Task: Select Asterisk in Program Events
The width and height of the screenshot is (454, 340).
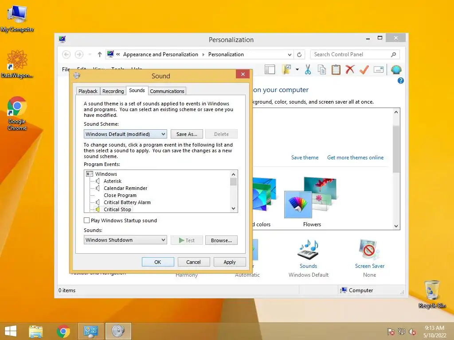Action: tap(113, 181)
